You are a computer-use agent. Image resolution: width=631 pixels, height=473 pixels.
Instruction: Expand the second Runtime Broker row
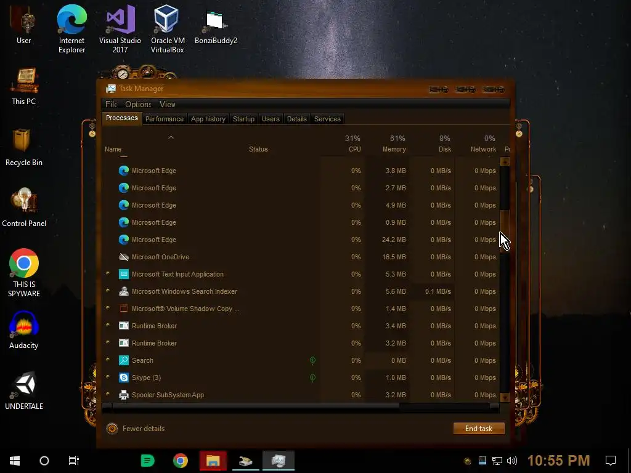point(107,342)
